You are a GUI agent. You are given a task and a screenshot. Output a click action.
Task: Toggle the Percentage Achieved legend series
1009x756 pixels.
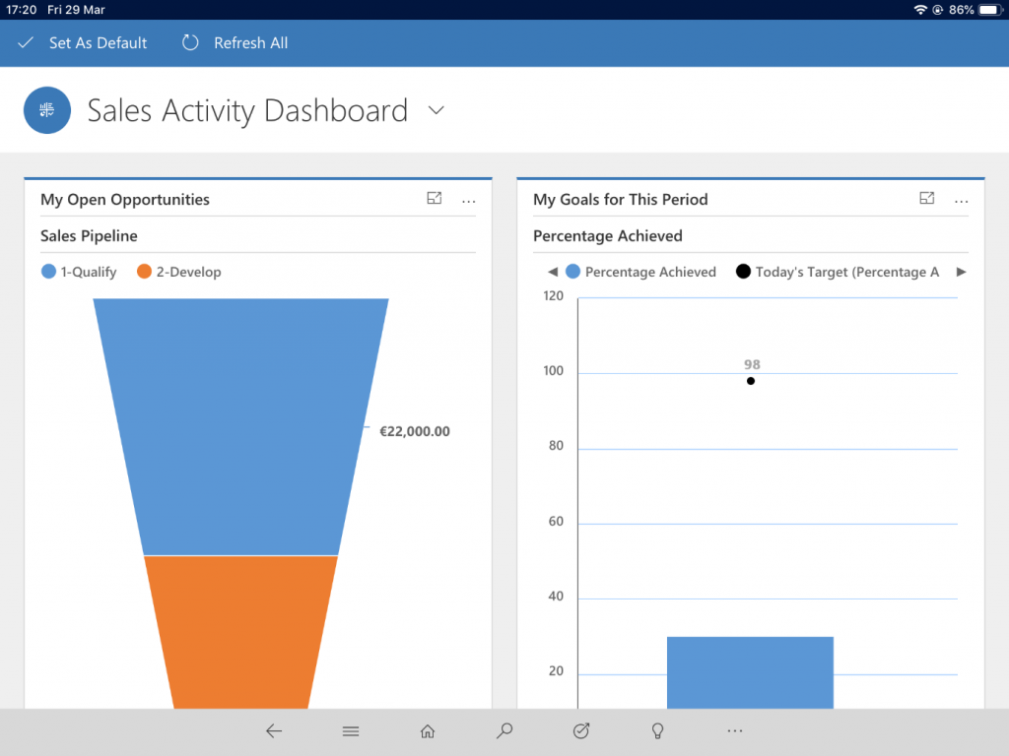pyautogui.click(x=640, y=272)
